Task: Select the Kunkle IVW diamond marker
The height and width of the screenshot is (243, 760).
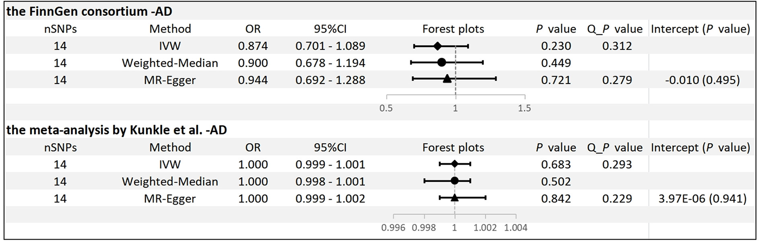Action: coord(455,164)
